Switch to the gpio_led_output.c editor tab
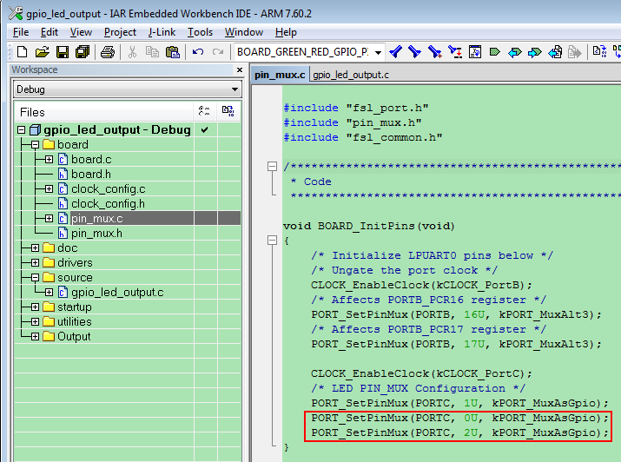621x462 pixels. pyautogui.click(x=351, y=75)
